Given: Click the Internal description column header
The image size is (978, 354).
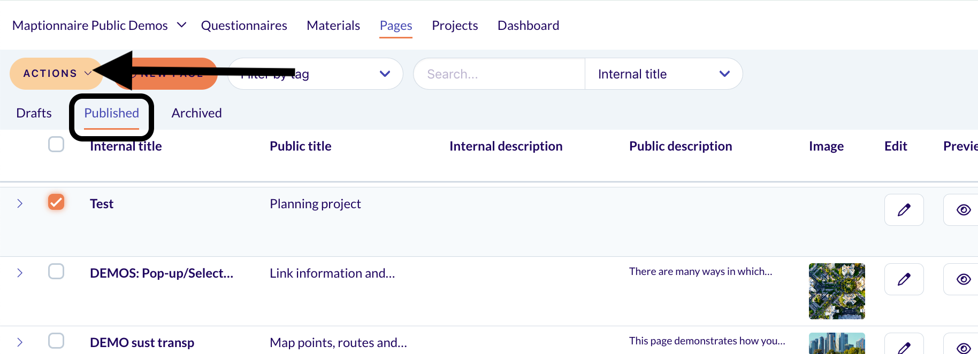Looking at the screenshot, I should pos(506,146).
